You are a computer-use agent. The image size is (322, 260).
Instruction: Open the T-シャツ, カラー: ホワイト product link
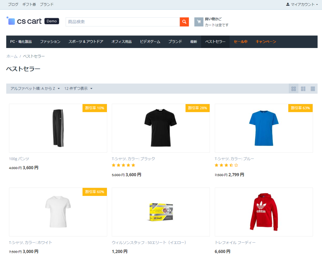[x=31, y=243]
